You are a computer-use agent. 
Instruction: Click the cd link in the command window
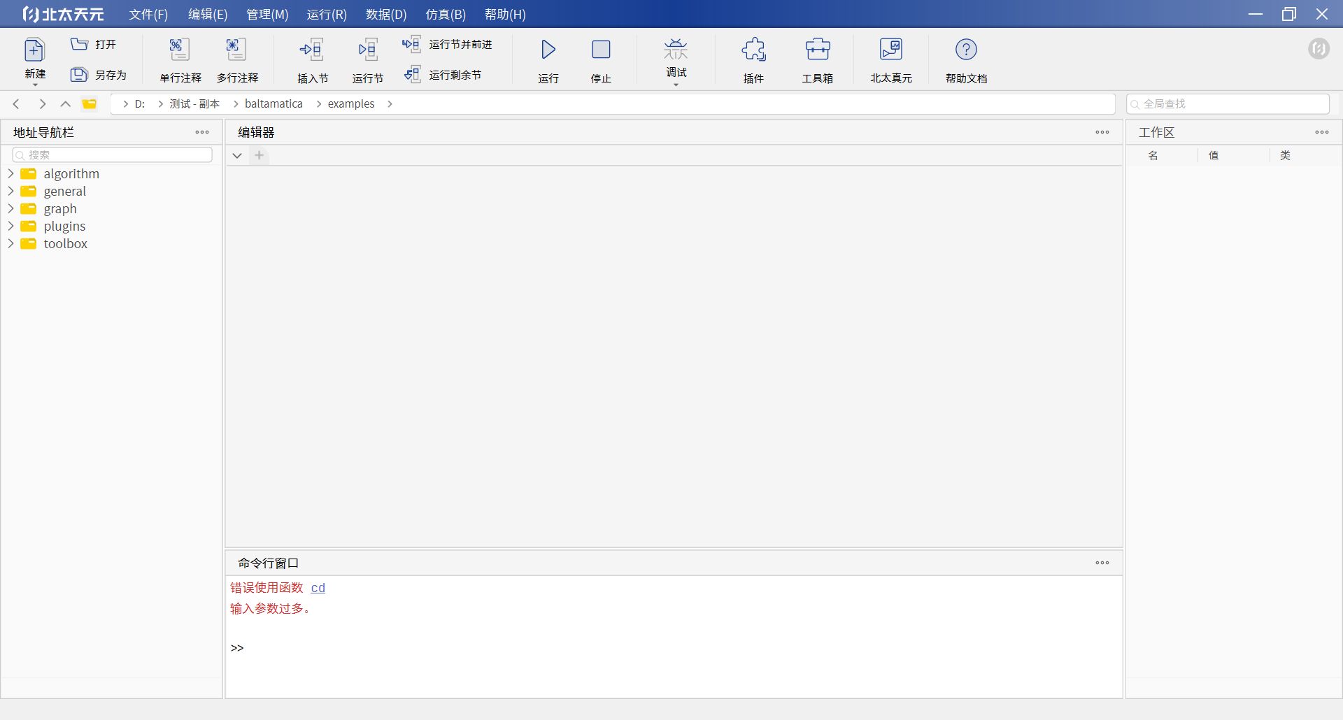tap(318, 588)
